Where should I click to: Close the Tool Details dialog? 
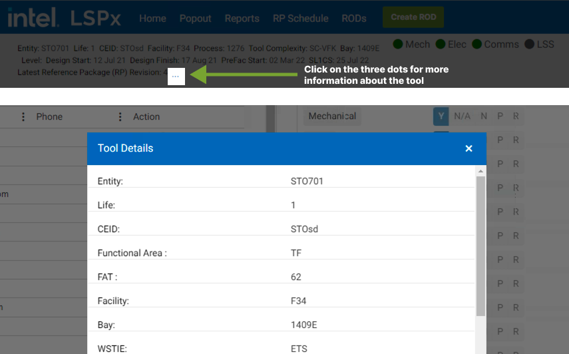click(x=469, y=148)
